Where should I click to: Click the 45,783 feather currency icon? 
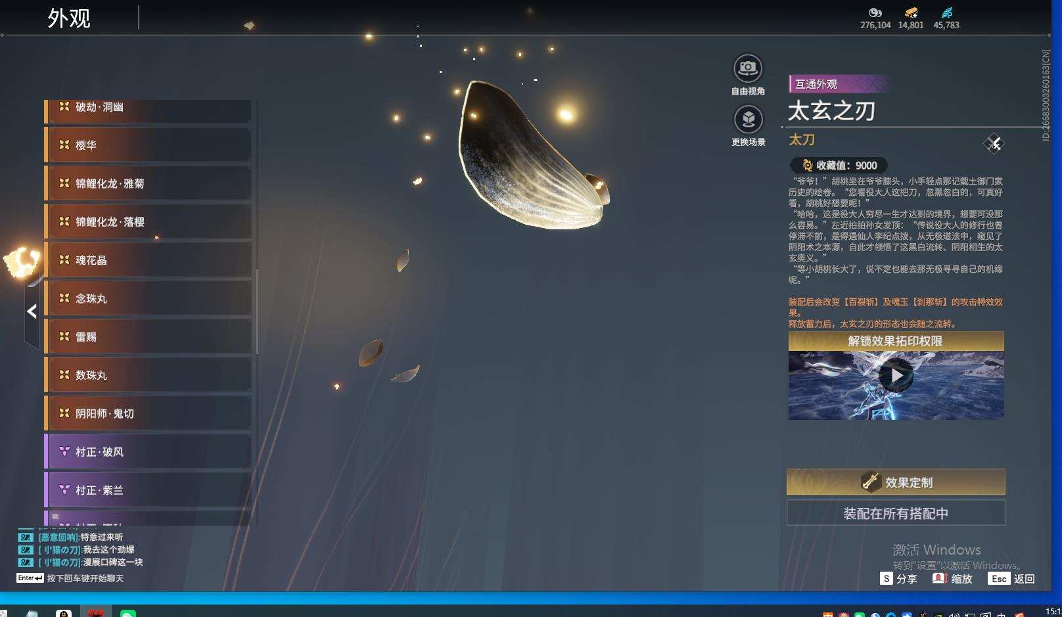click(946, 12)
